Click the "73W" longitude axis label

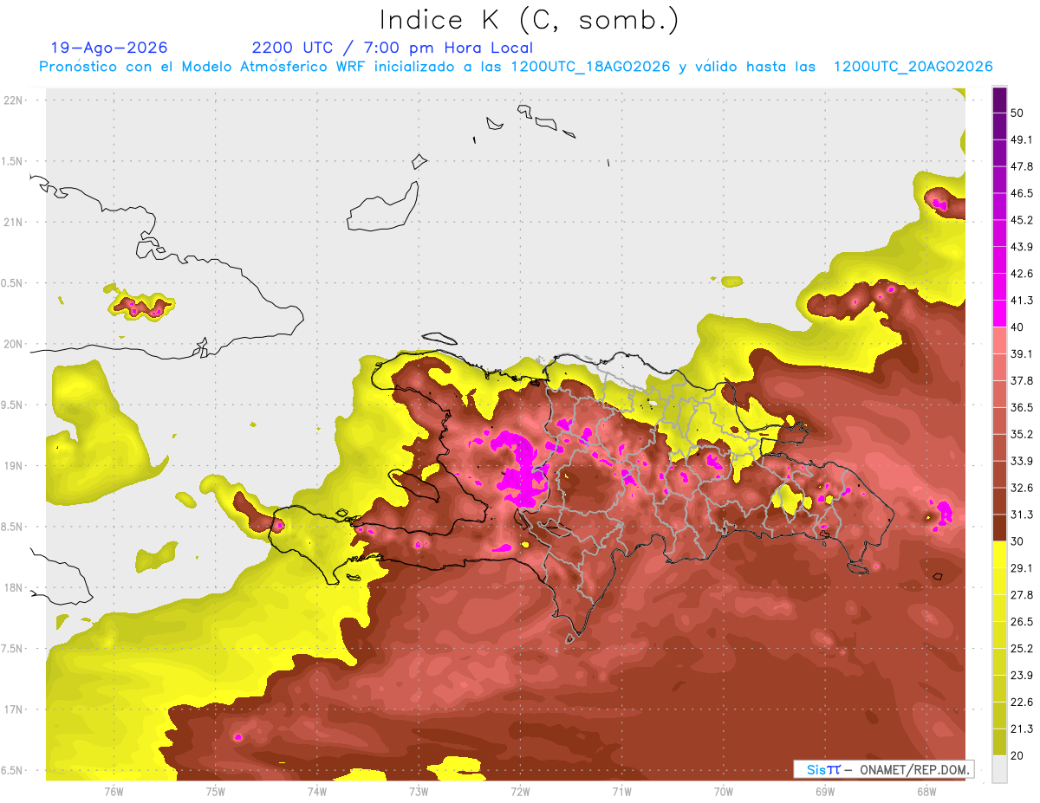pyautogui.click(x=419, y=791)
